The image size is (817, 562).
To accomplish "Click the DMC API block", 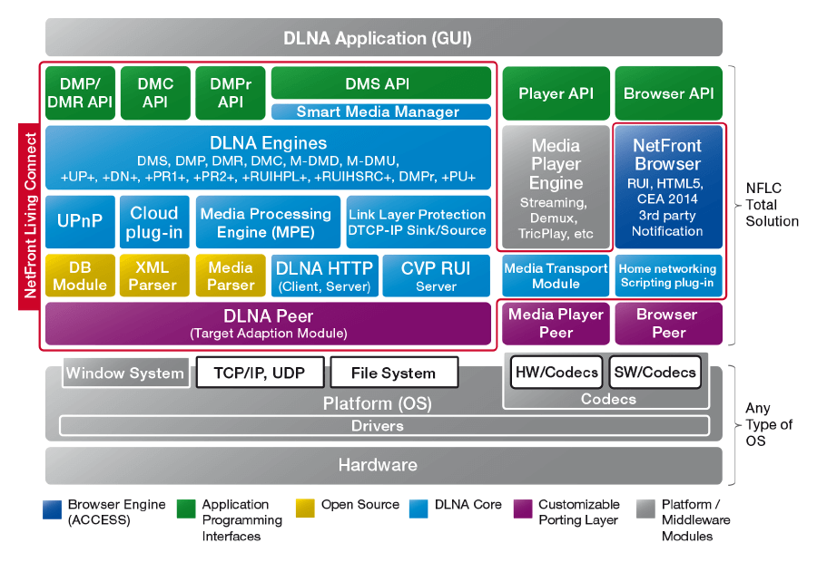I will point(155,92).
